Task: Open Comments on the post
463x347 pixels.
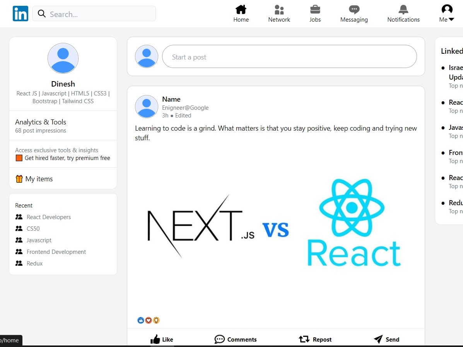Action: [236, 339]
